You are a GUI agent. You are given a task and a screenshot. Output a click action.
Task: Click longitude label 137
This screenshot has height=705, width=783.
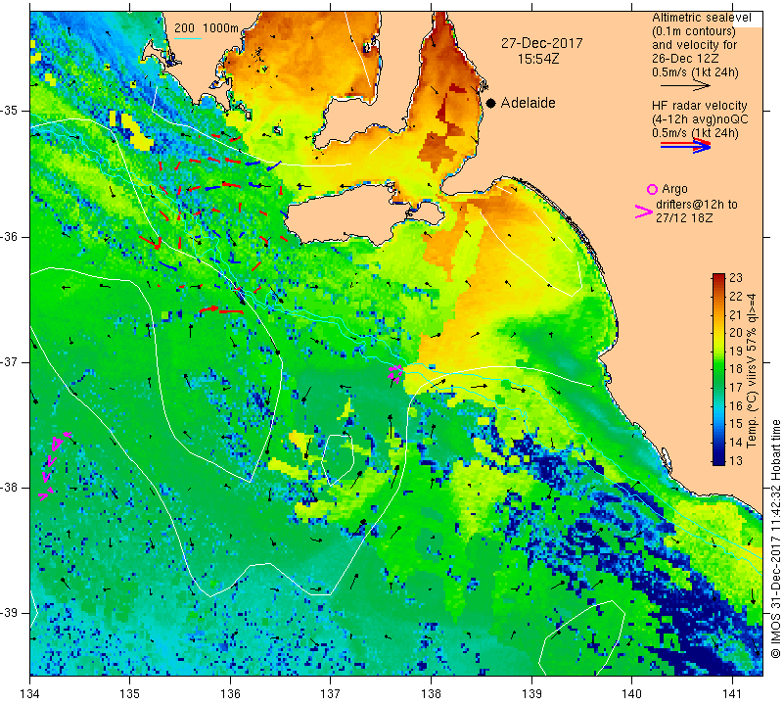[x=331, y=694]
